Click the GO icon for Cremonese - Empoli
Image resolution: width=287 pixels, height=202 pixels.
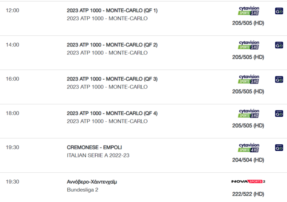[x=279, y=148]
